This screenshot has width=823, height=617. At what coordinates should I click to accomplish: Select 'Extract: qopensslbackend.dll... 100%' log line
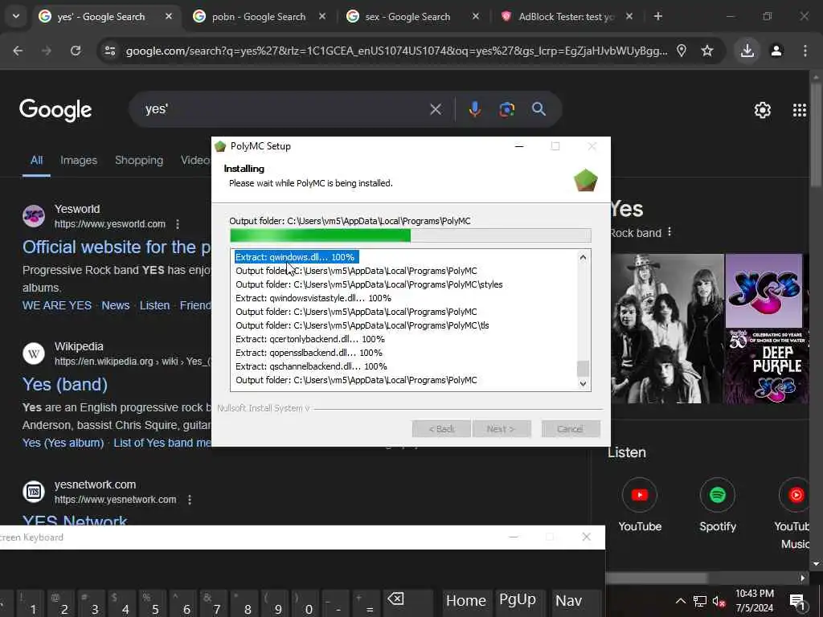pyautogui.click(x=309, y=353)
